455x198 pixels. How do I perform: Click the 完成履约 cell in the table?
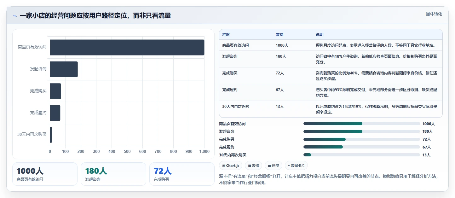coord(230,90)
